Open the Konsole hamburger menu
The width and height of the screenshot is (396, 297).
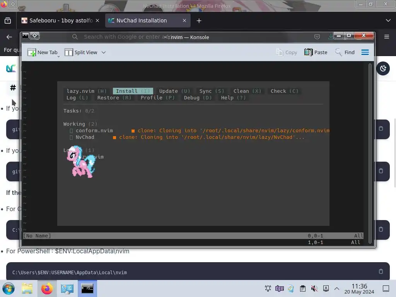365,52
